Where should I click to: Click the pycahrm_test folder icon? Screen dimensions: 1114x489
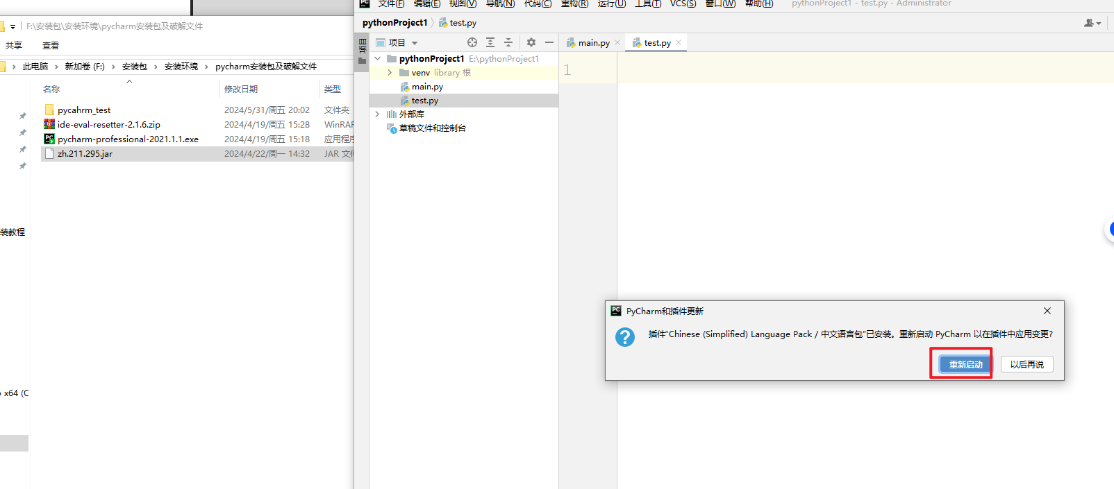click(49, 110)
